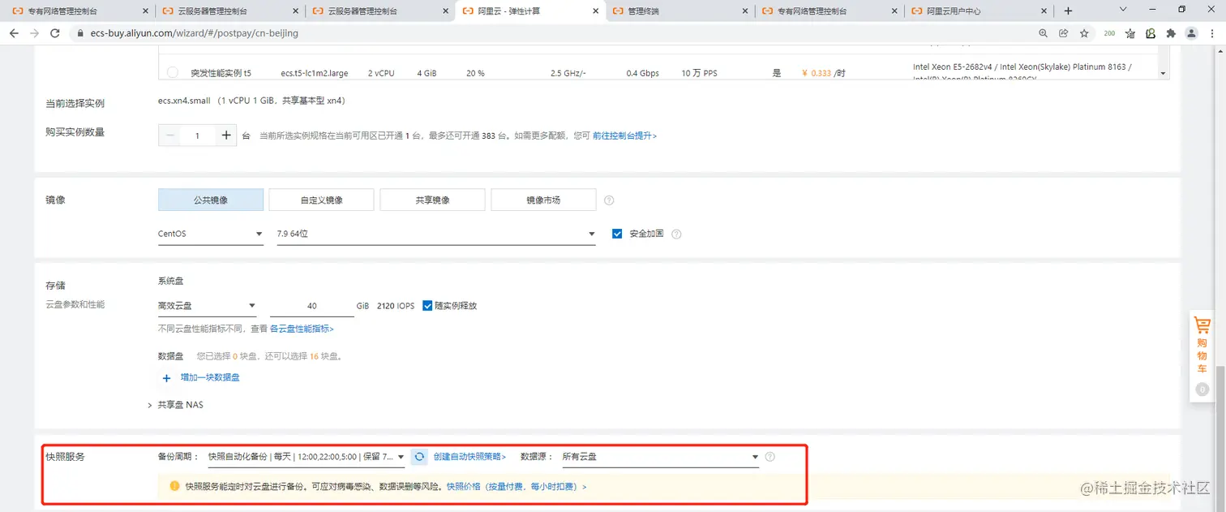Click the 2120 IOPS value

396,306
